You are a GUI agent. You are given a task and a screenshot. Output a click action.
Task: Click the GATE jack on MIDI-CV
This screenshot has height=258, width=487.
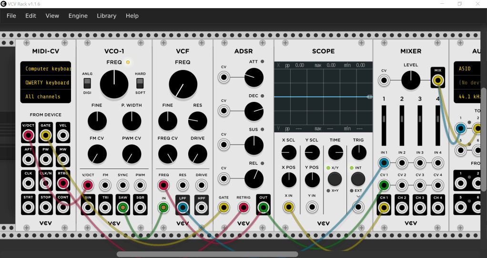[46, 136]
